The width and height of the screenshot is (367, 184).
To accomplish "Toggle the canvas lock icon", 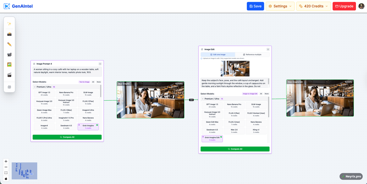I will [x=6, y=179].
